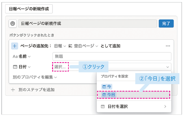Select the 今 option in the menu
Image resolution: width=185 pixels, height=116 pixels.
click(x=107, y=87)
